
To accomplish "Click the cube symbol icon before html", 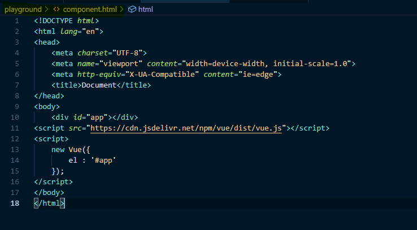I will 132,10.
